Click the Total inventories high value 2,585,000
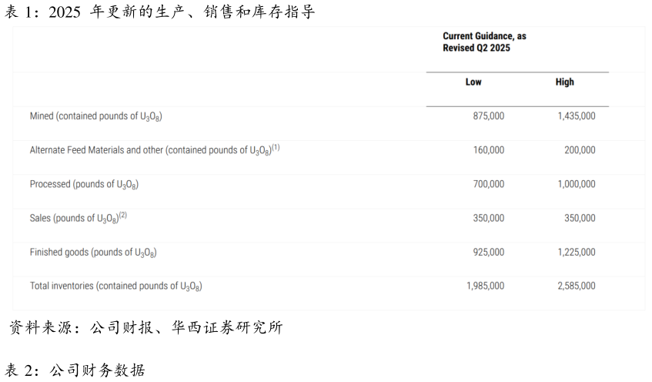The image size is (652, 382). pos(577,286)
